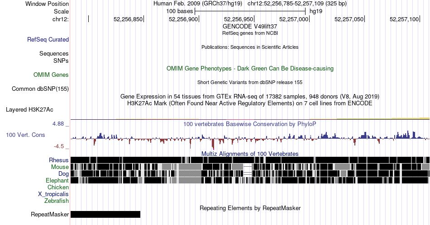Click the RefSeq Curated track label
The height and width of the screenshot is (225, 430).
click(x=48, y=39)
